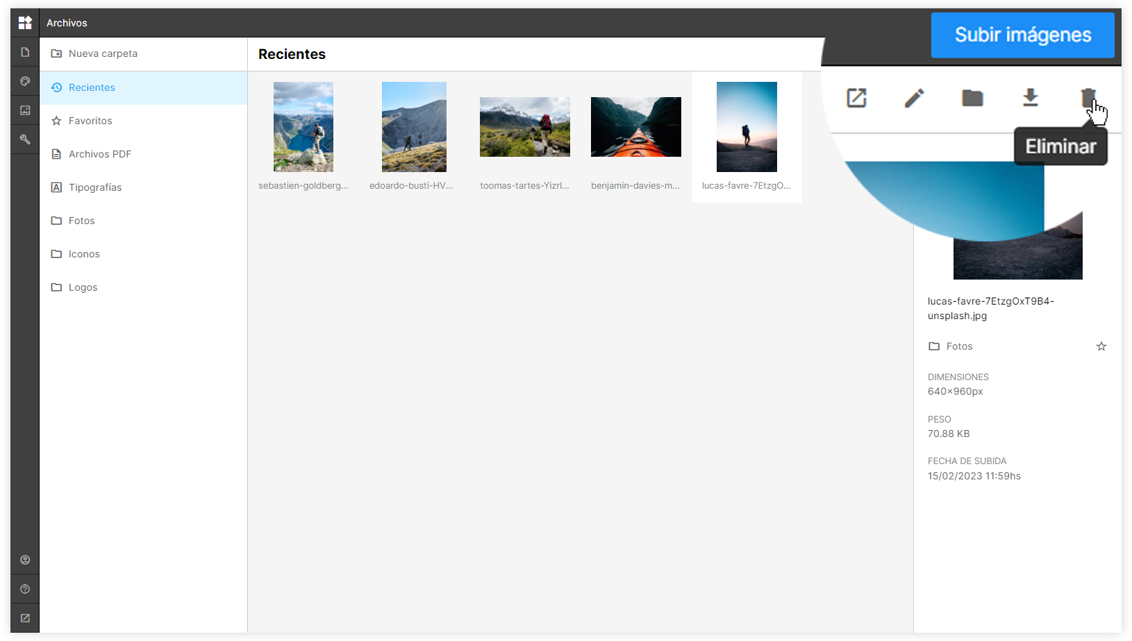
Task: Select the benjamin-davies kayak thumbnail
Action: click(636, 127)
